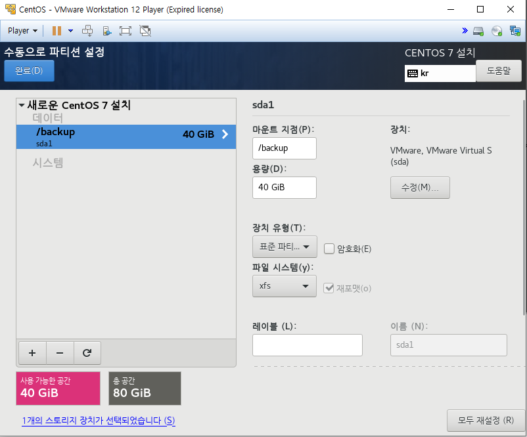This screenshot has height=437, width=527.
Task: Close the VMware Player window
Action: point(510,9)
